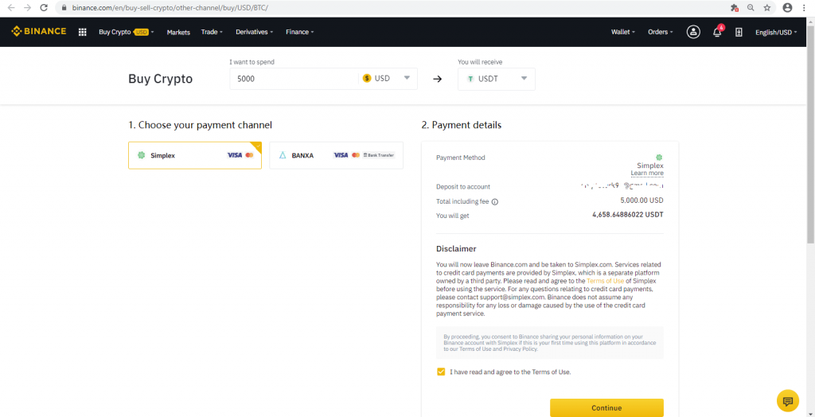Click the USDT tether icon
815x417 pixels.
[471, 79]
